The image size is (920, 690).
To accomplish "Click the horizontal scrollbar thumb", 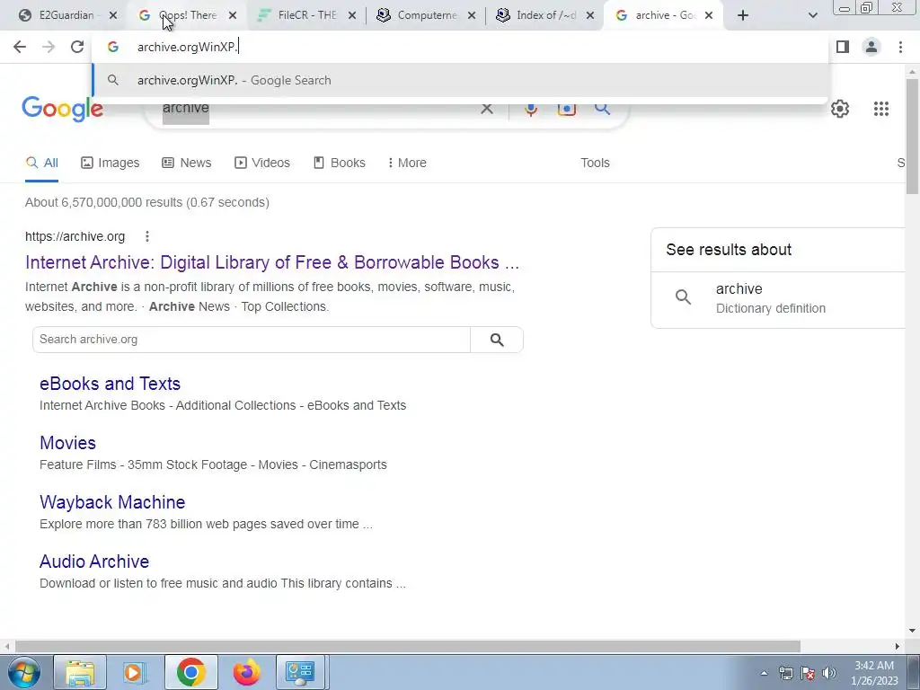I will click(x=408, y=646).
